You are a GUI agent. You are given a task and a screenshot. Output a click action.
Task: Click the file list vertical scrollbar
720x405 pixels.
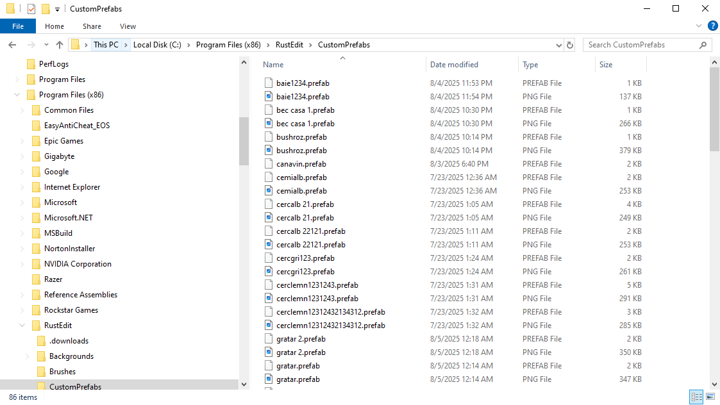(715, 109)
